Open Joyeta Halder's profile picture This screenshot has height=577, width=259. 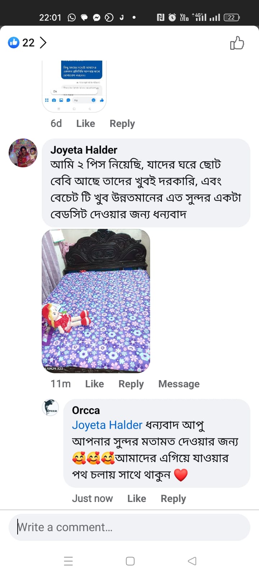point(23,153)
